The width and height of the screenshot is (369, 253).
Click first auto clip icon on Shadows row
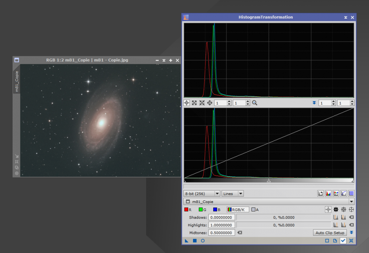(x=336, y=217)
